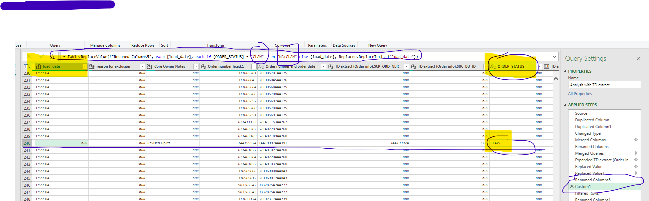The height and width of the screenshot is (201, 649).
Task: Select the Duplicated Column step
Action: coord(592,120)
